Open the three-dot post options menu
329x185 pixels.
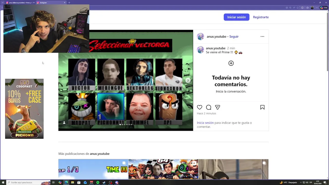pyautogui.click(x=262, y=36)
